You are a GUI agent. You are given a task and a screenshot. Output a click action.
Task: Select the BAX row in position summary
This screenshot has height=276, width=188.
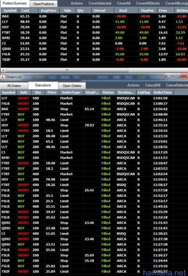[x=94, y=16]
